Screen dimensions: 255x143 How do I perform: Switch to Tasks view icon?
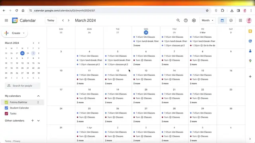coord(231,20)
